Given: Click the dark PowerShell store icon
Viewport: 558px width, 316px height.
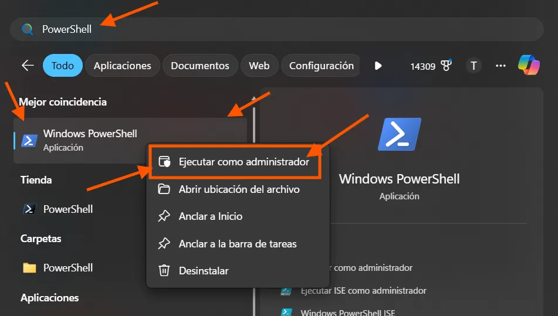Looking at the screenshot, I should [29, 209].
